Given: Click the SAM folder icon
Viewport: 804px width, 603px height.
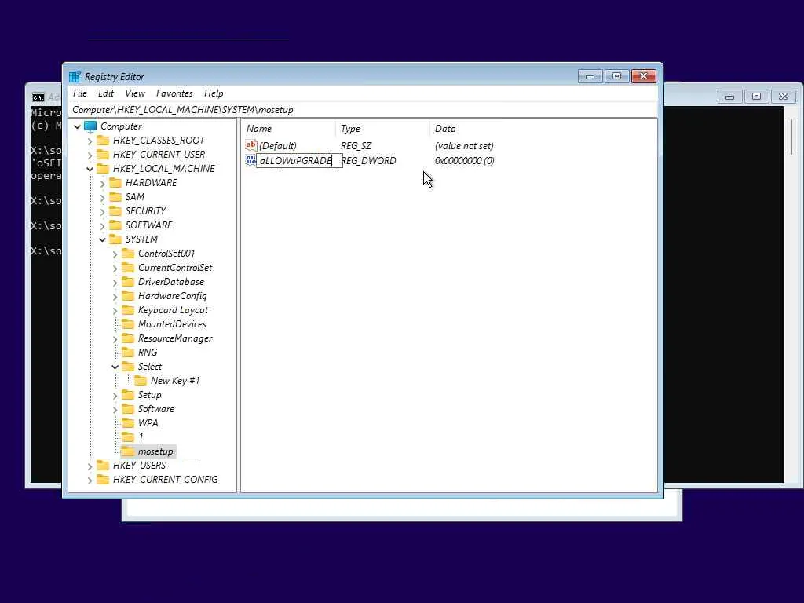Looking at the screenshot, I should (x=115, y=197).
